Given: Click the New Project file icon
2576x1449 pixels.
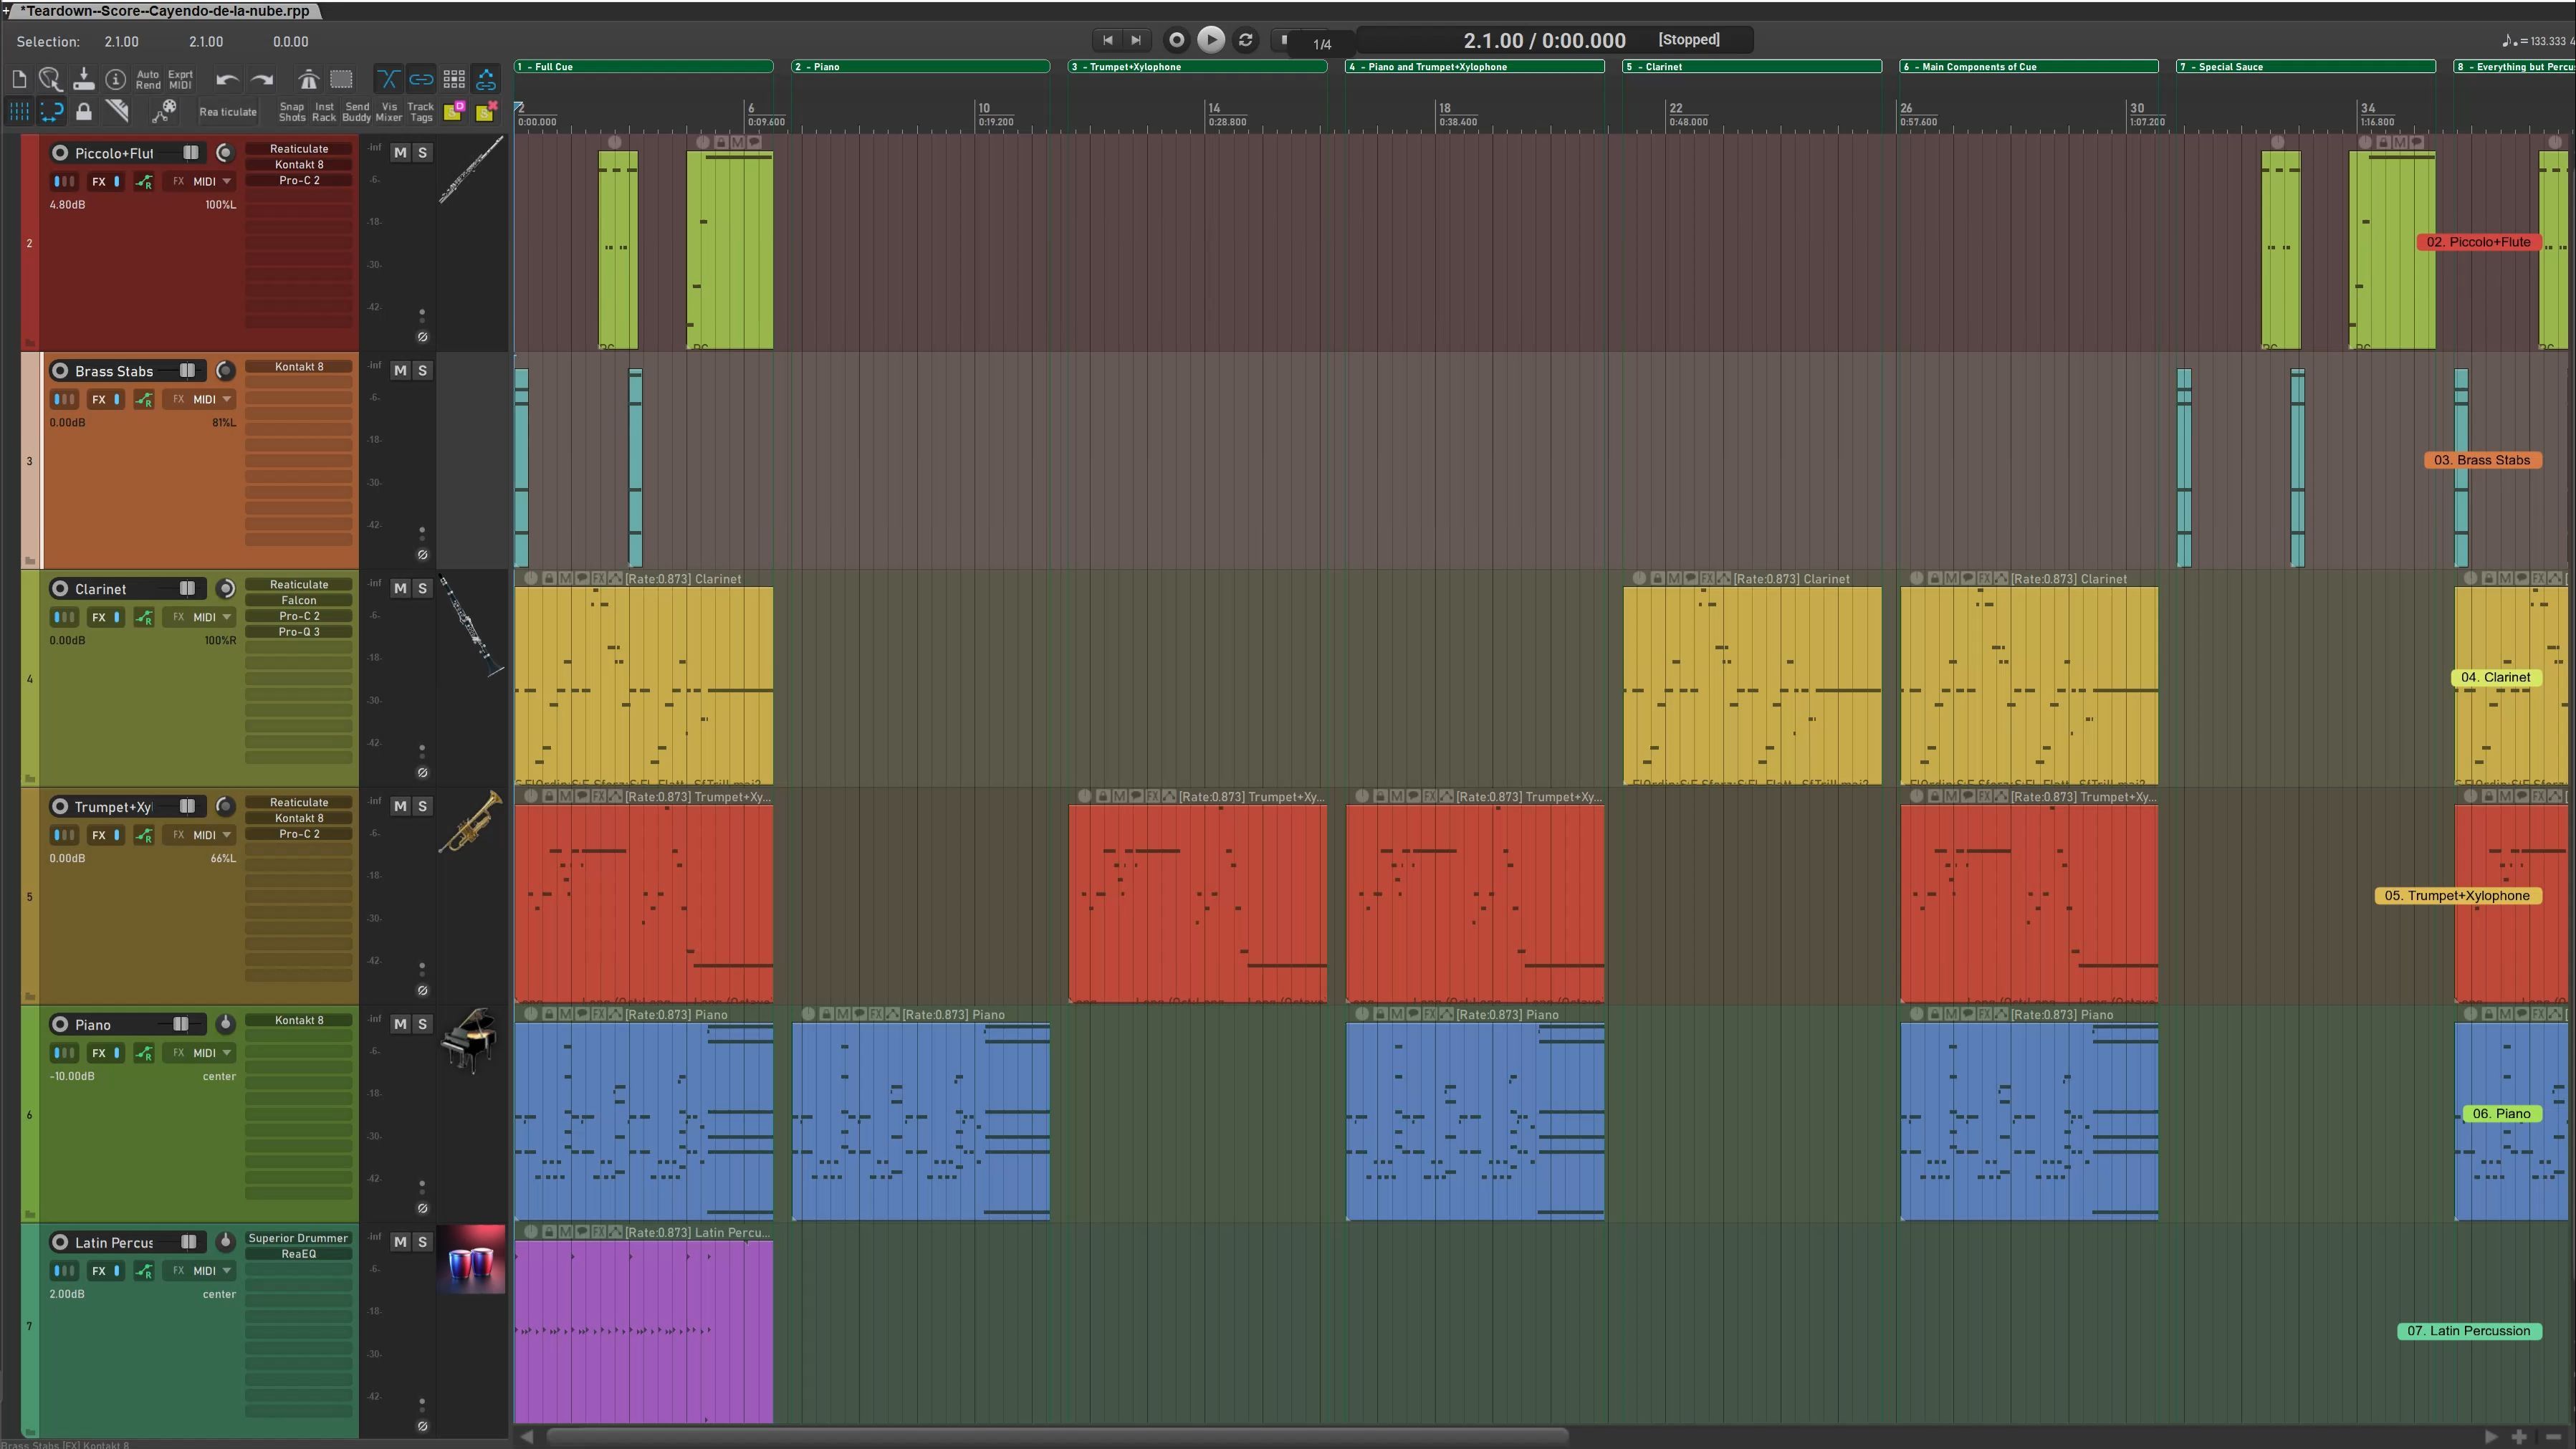Looking at the screenshot, I should tap(19, 79).
